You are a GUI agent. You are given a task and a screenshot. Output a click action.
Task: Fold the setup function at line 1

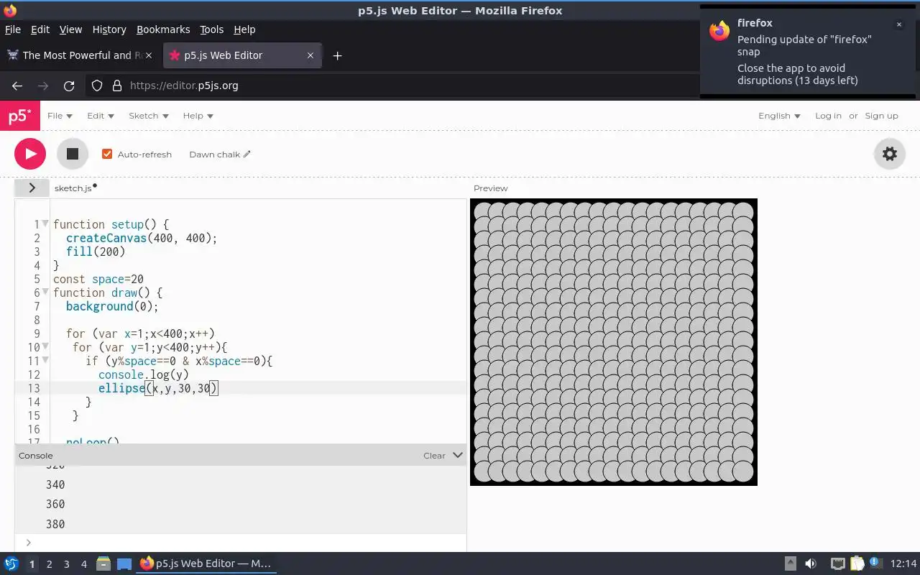coord(45,224)
